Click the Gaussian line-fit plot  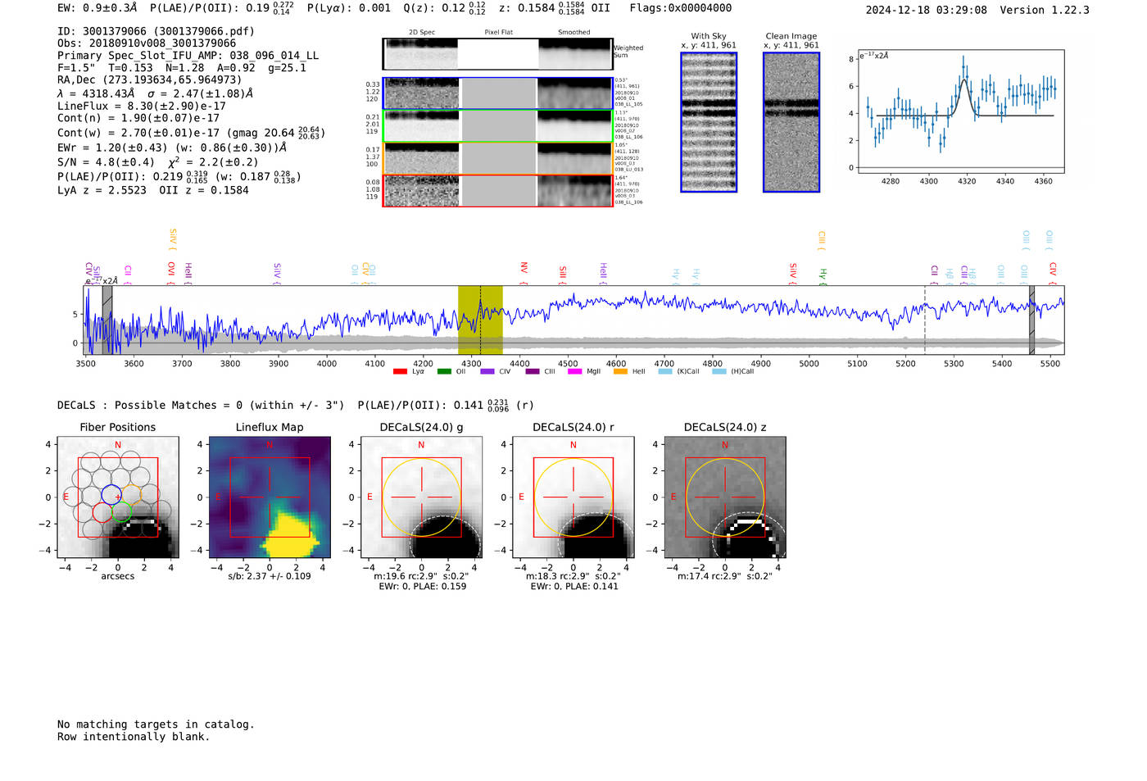(961, 112)
